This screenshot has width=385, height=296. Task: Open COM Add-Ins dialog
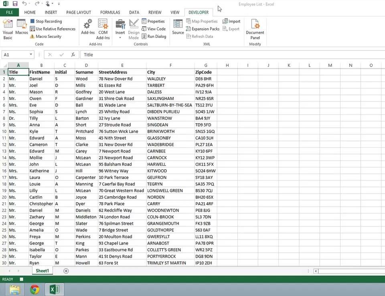pyautogui.click(x=103, y=29)
